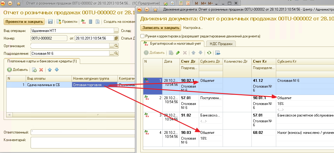Click the save (diskette) icon in the report toolbar
The image size is (334, 153).
coord(50,22)
